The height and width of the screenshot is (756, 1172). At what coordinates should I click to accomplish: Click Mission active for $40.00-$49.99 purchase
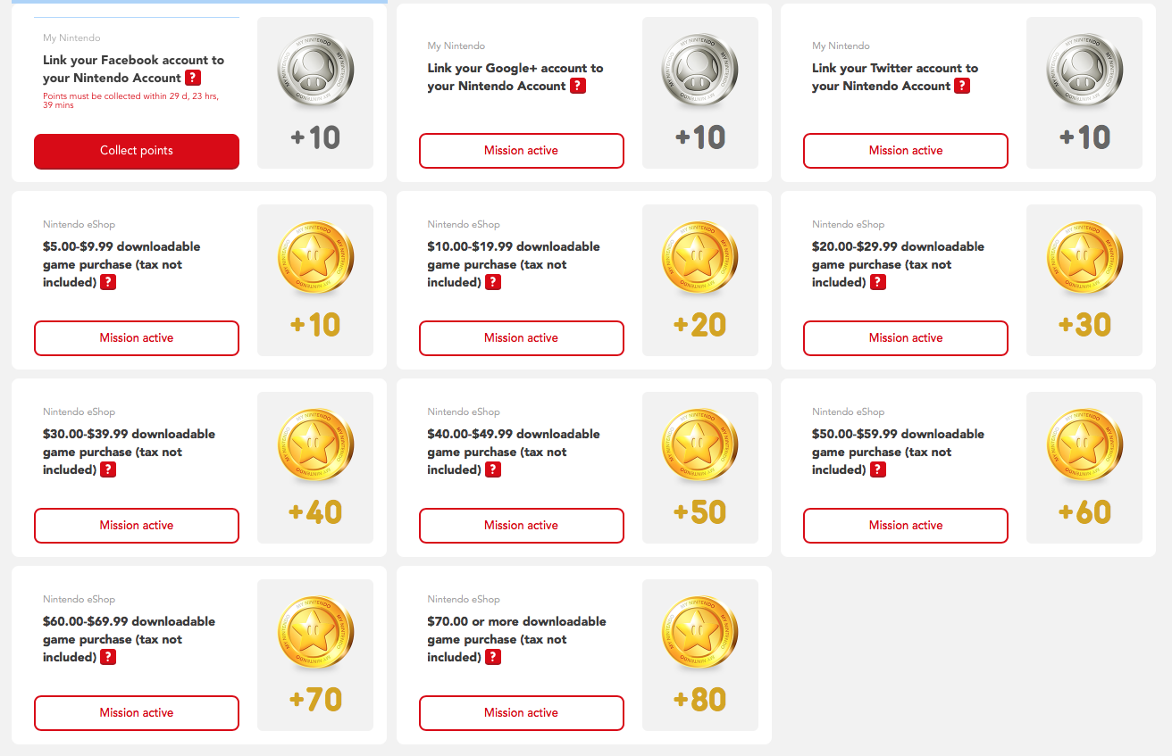click(522, 526)
